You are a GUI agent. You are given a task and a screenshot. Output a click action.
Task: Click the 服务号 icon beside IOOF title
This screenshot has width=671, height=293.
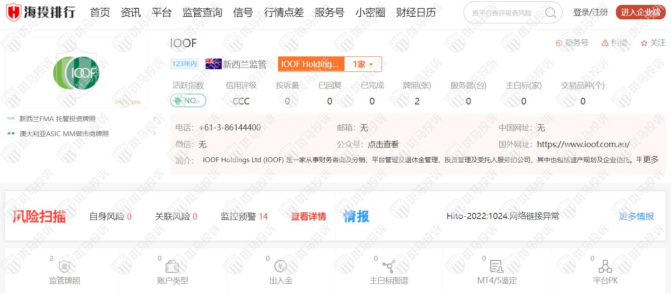pyautogui.click(x=559, y=43)
